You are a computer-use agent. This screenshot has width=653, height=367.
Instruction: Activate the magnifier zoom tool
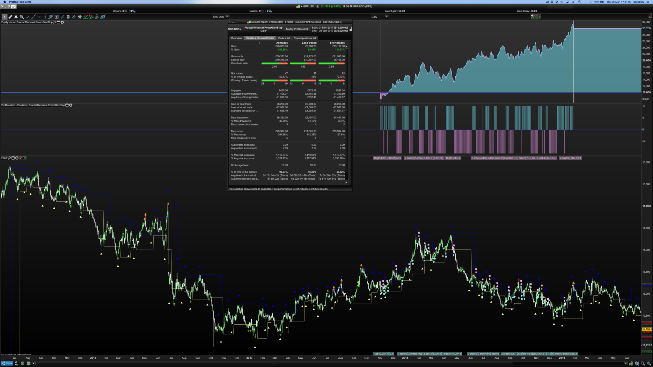point(22,17)
